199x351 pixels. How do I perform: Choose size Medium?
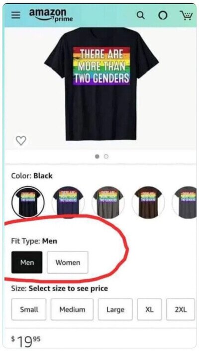pyautogui.click(x=72, y=310)
